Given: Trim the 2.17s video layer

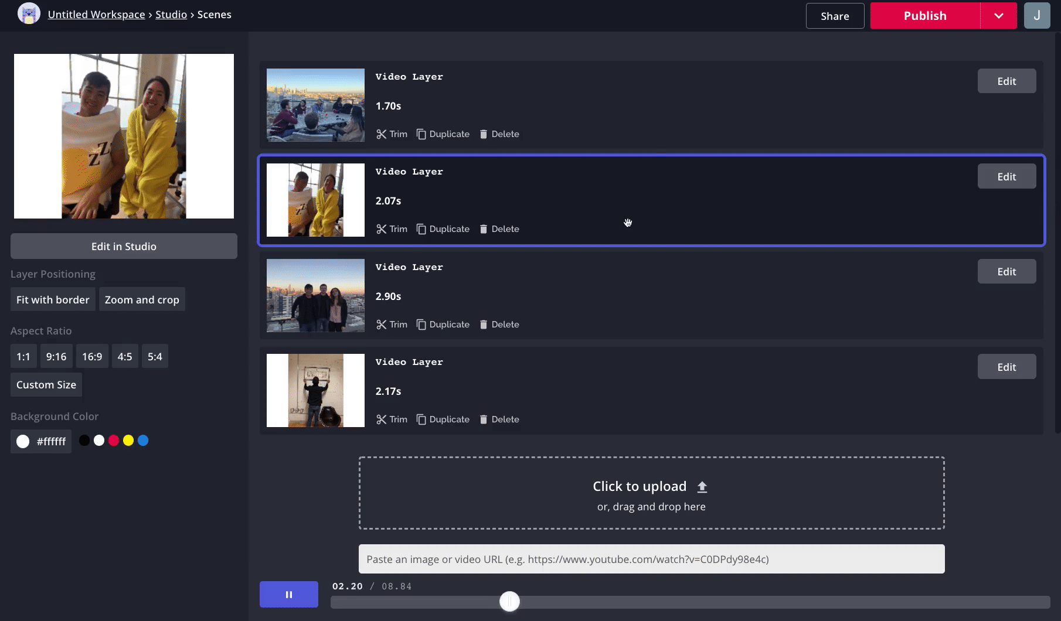Looking at the screenshot, I should 392,419.
